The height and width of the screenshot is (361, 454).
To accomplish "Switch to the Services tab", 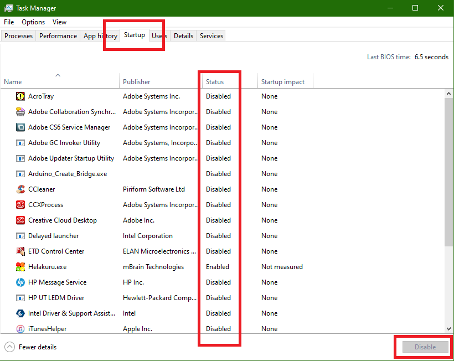I will 211,36.
